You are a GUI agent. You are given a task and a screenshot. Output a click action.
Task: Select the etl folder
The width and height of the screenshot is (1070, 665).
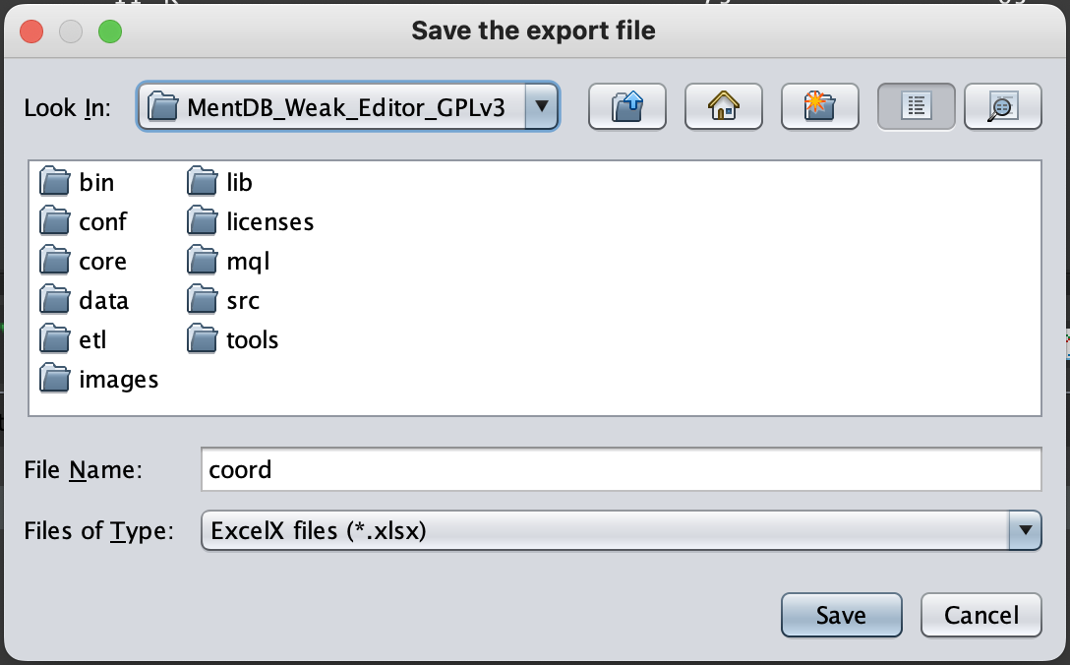point(92,340)
